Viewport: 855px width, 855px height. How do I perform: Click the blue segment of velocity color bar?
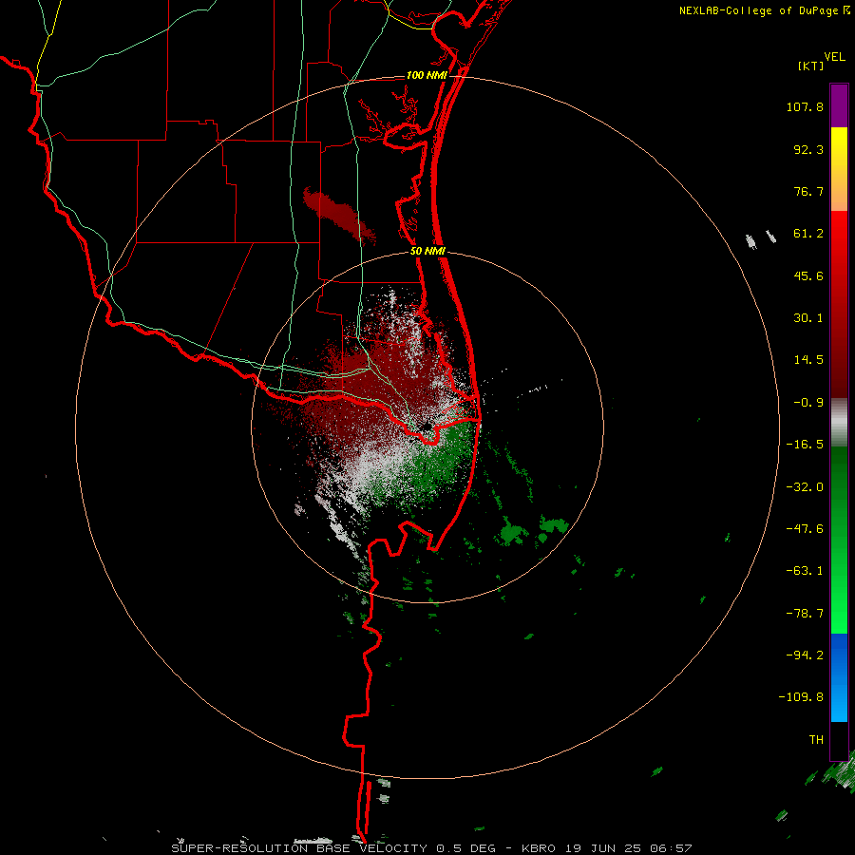coord(839,677)
